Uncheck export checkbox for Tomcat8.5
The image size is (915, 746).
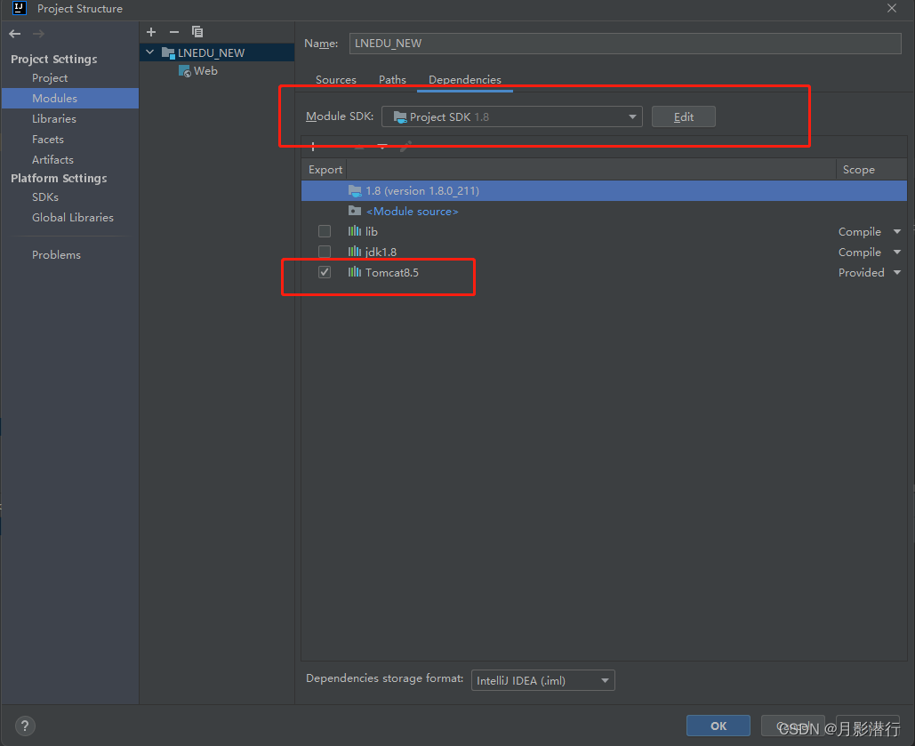(x=325, y=272)
